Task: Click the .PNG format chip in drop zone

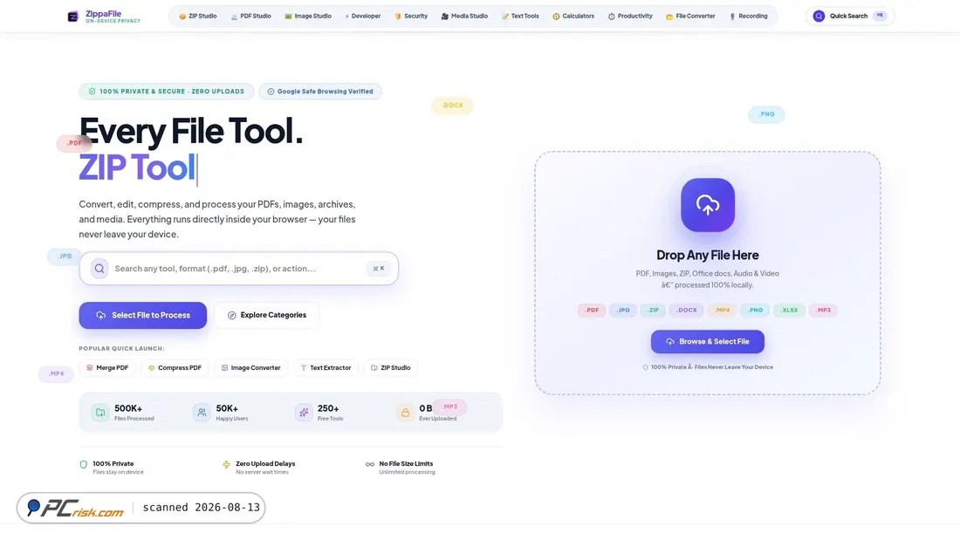Action: click(x=755, y=311)
